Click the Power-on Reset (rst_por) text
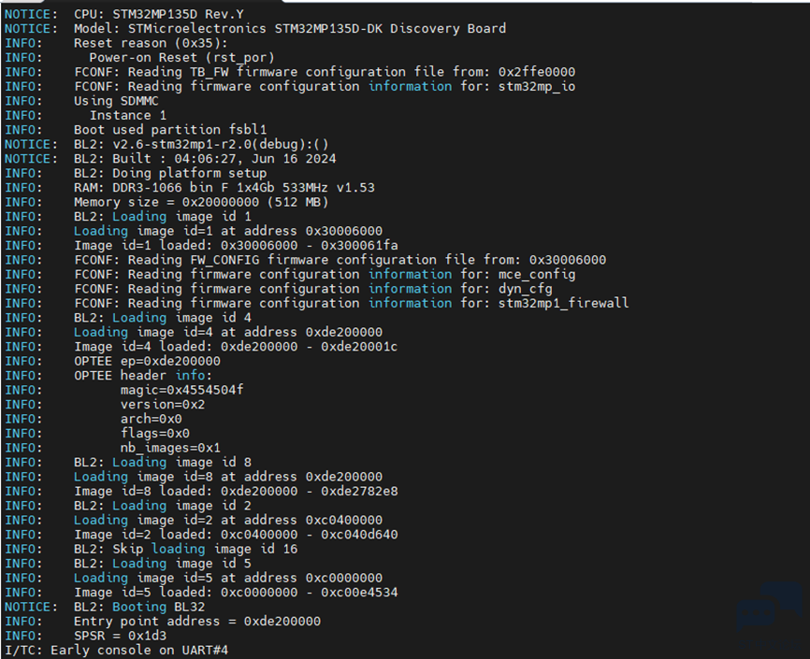The width and height of the screenshot is (810, 659). click(x=181, y=58)
